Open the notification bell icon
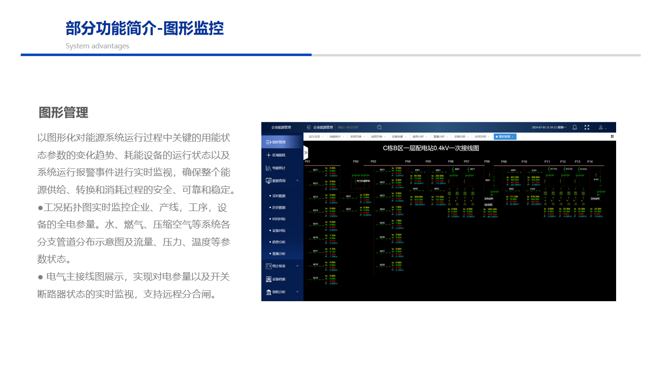This screenshot has height=369, width=655. [x=574, y=127]
